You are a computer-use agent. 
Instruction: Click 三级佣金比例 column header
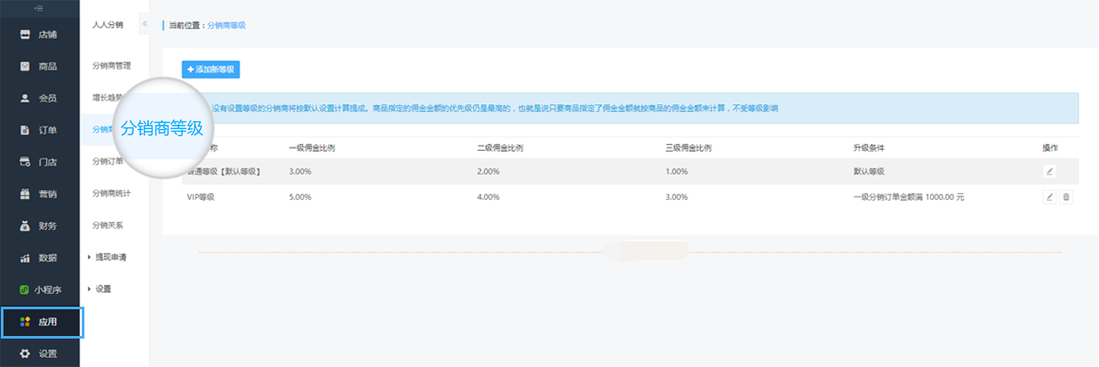tap(688, 147)
